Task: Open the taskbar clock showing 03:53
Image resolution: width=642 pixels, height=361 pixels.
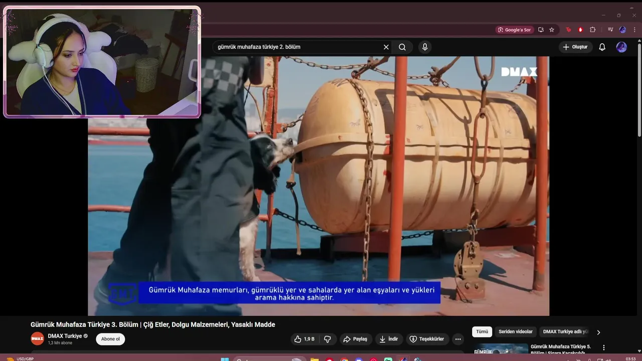Action: [631, 359]
